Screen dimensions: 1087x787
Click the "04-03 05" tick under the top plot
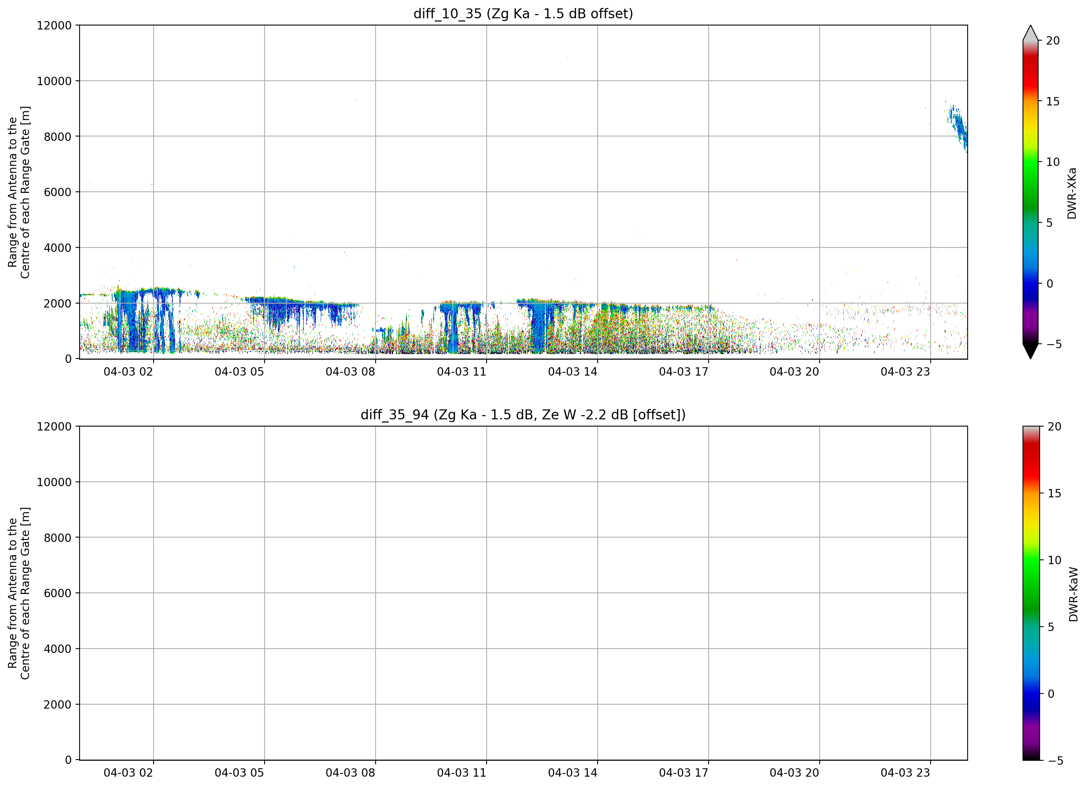pyautogui.click(x=239, y=372)
